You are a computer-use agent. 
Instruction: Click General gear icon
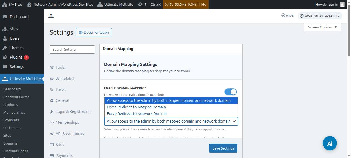pyautogui.click(x=52, y=100)
